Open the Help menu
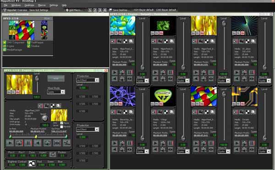275x170 pixels. [64, 5]
